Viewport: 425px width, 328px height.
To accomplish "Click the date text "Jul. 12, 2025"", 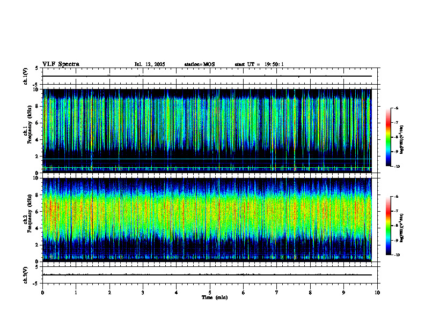I will point(150,64).
